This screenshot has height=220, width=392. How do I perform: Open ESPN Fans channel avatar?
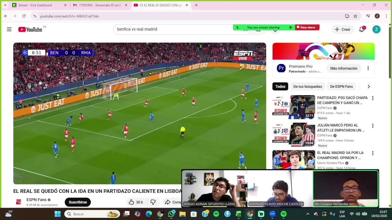point(18,202)
